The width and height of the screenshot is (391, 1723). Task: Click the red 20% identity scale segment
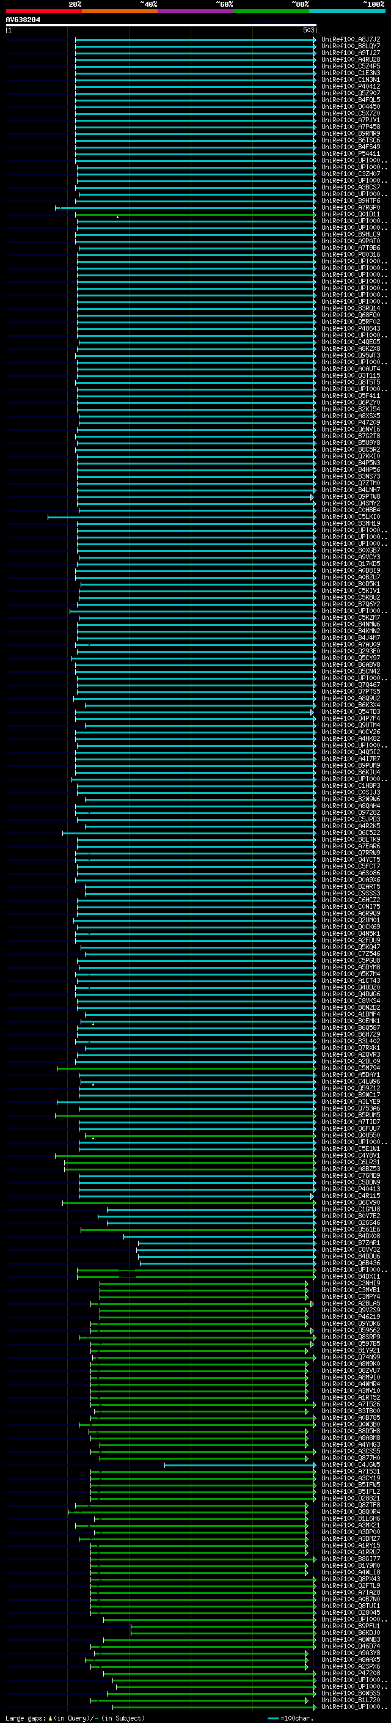click(43, 12)
